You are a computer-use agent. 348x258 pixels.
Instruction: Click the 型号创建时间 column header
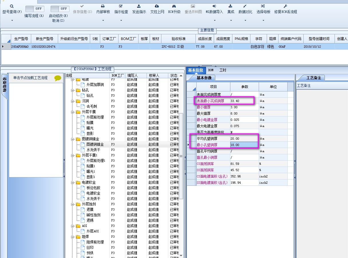pyautogui.click(x=319, y=39)
